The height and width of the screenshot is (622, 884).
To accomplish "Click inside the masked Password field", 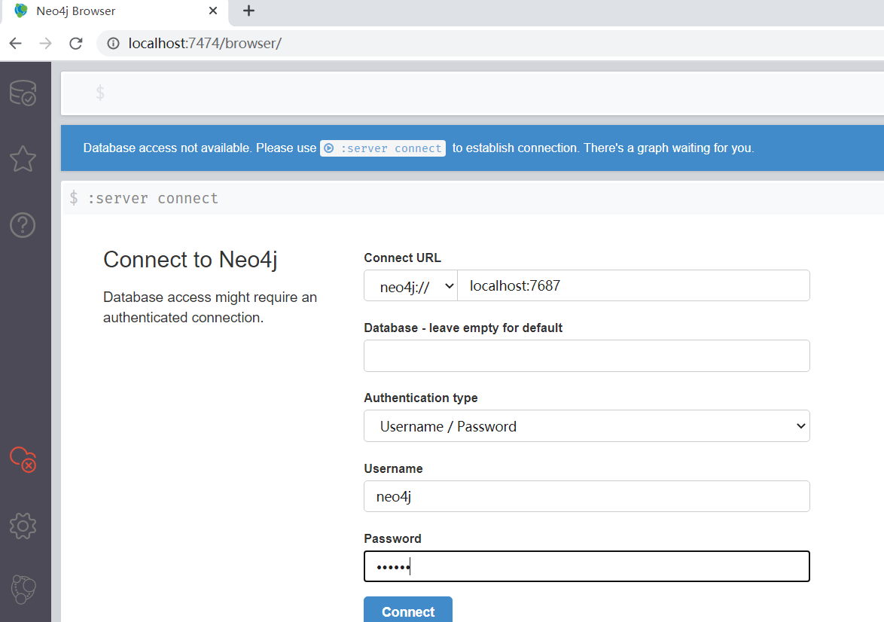I will (x=587, y=566).
